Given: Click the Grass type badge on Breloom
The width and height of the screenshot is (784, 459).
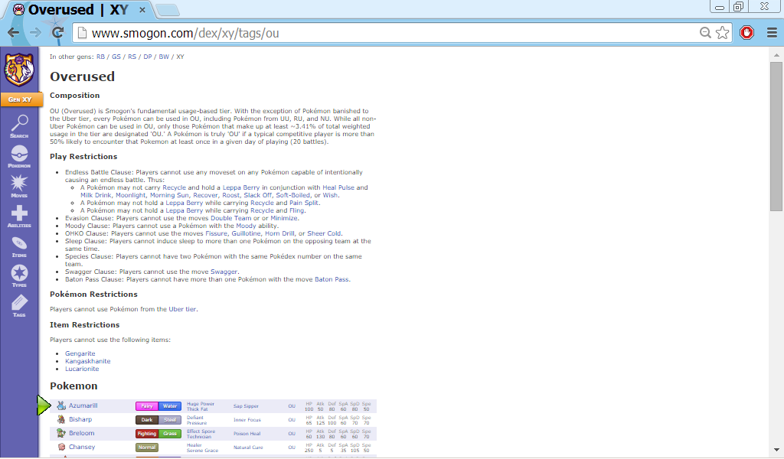Looking at the screenshot, I should [x=170, y=434].
